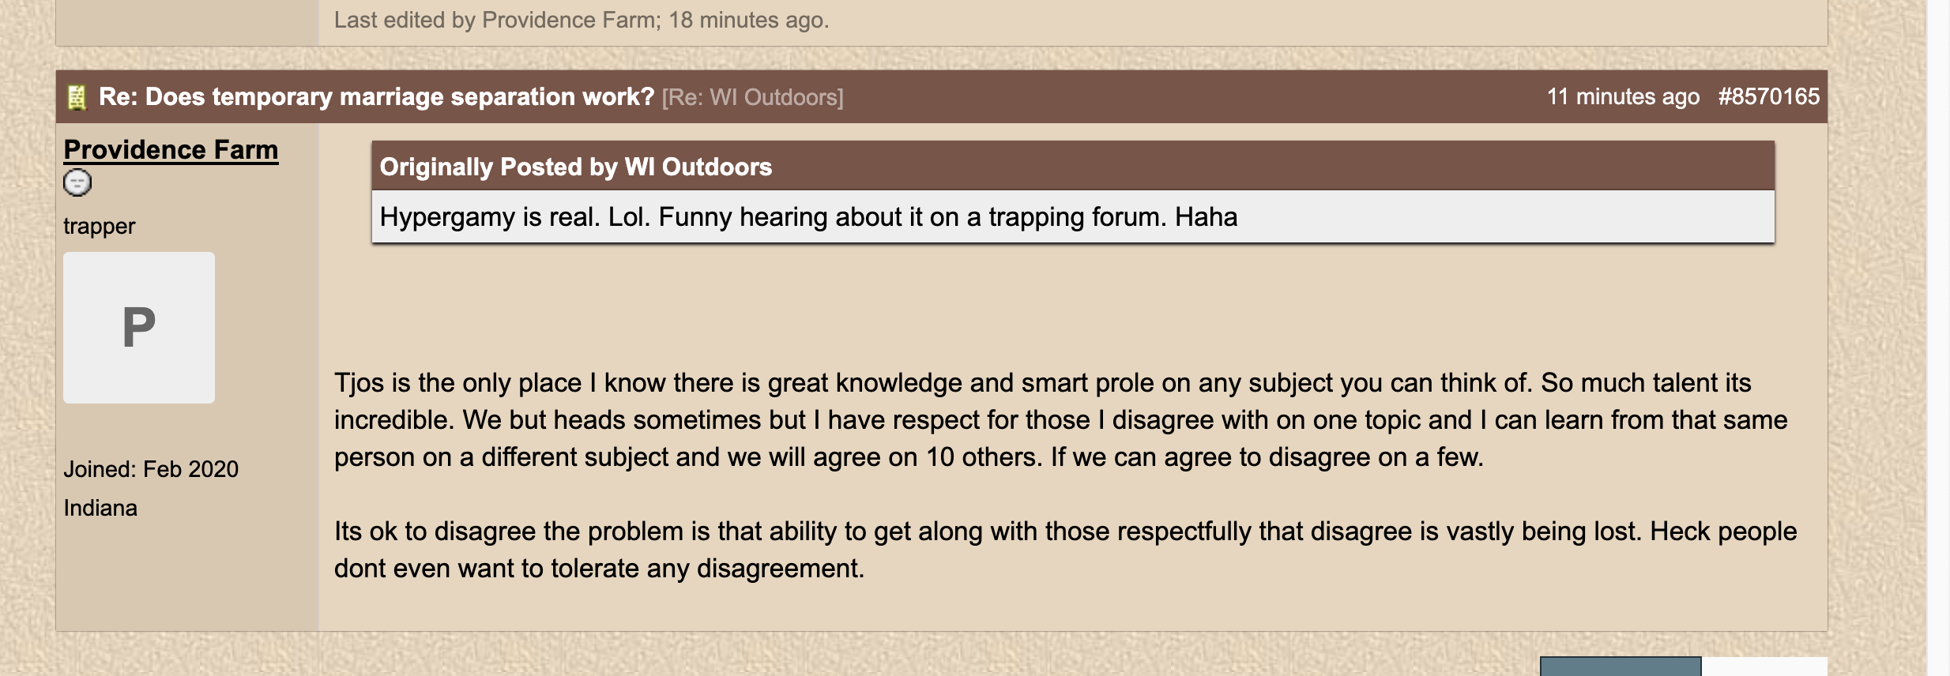The width and height of the screenshot is (1950, 676).
Task: Click the offline status face icon
Action: [x=77, y=183]
